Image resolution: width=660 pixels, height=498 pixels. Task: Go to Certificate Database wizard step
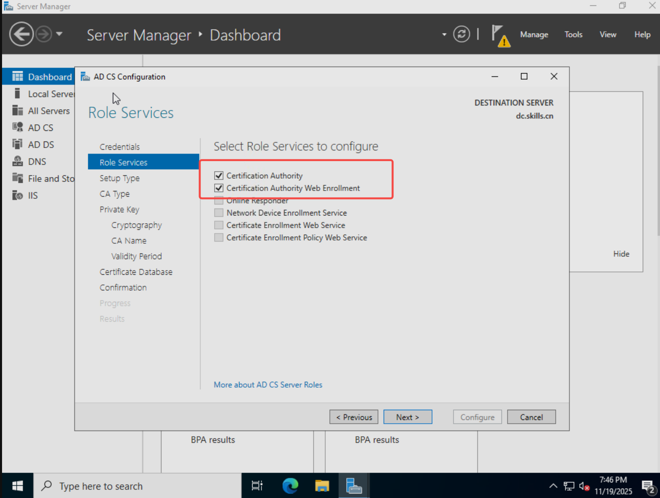tap(136, 272)
